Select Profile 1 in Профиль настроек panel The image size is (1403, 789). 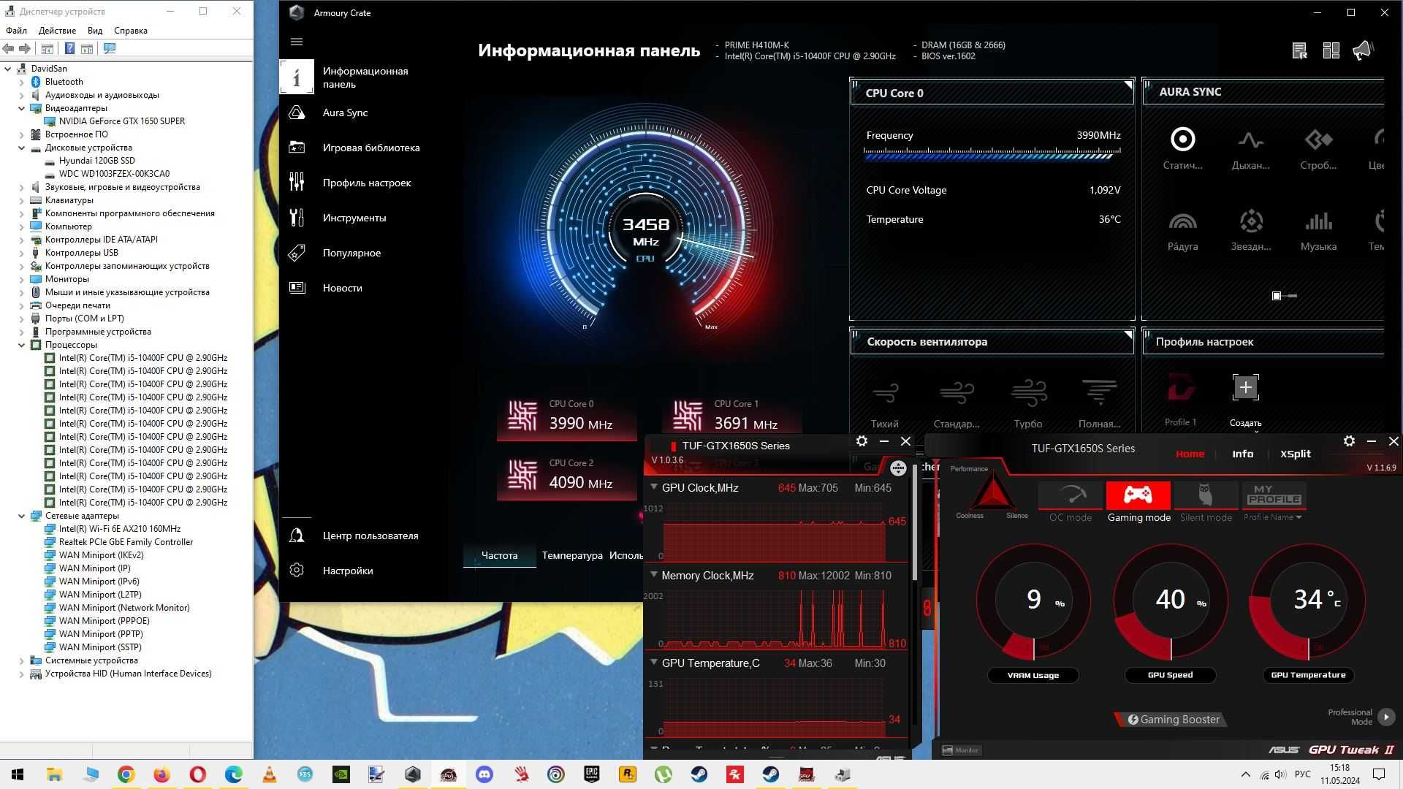(1180, 399)
